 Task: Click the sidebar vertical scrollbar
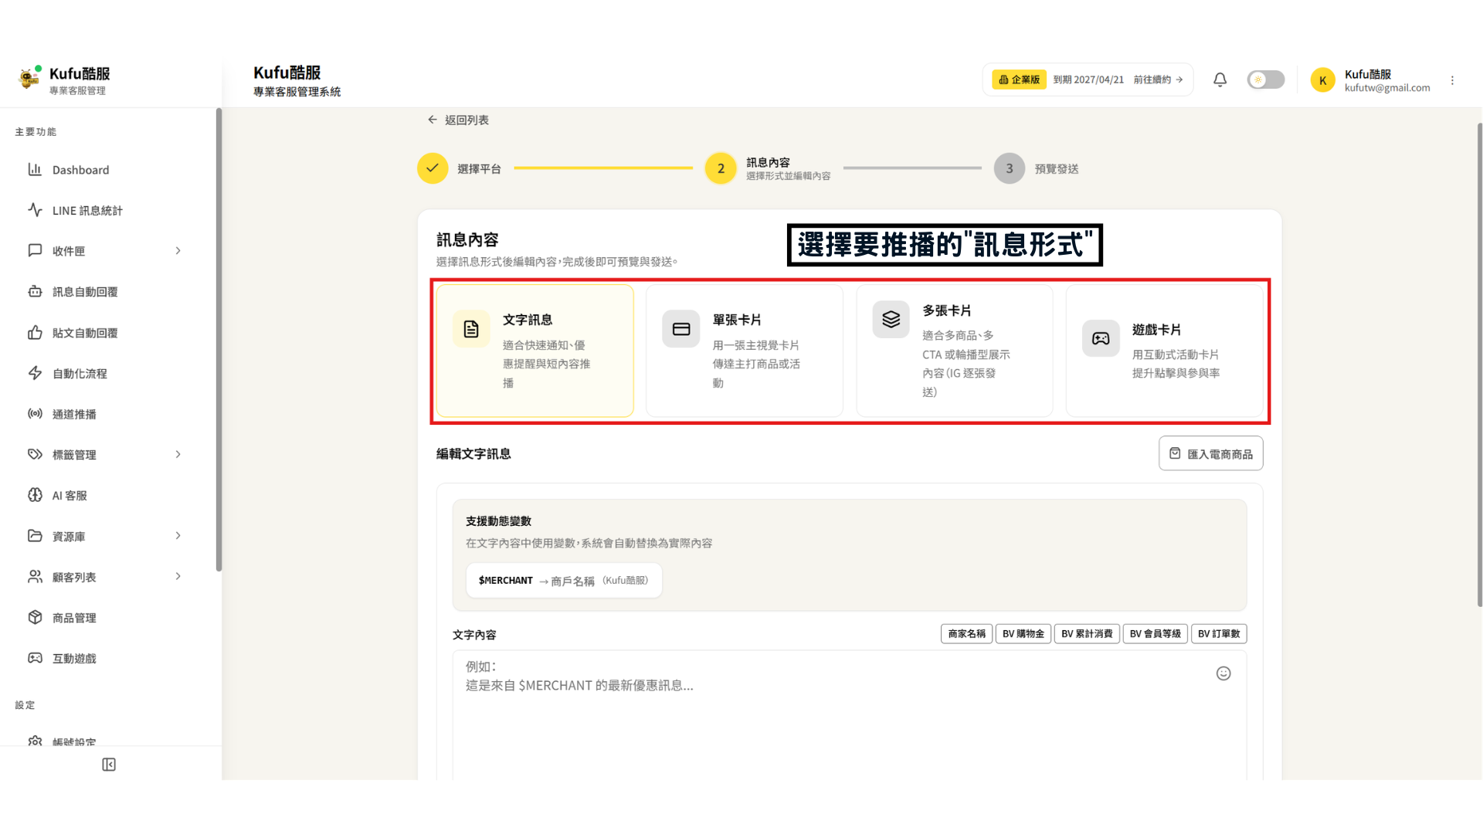click(x=219, y=340)
